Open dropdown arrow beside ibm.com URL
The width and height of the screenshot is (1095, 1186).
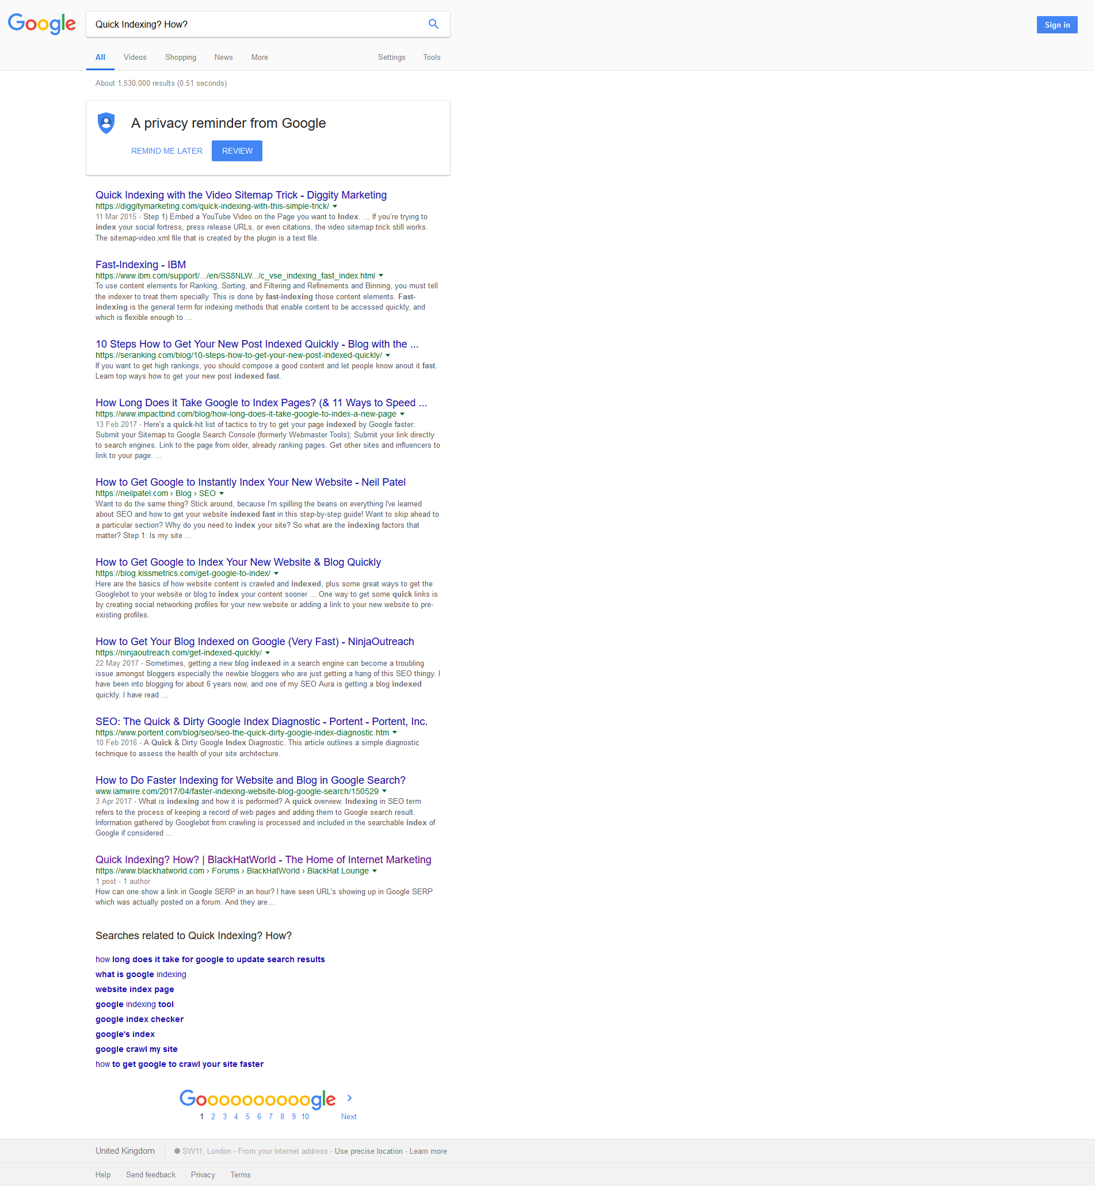381,276
